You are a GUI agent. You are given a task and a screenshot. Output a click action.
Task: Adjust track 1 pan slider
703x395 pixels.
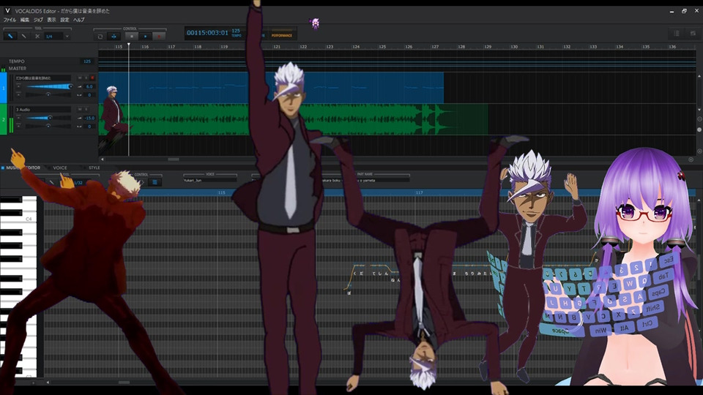pyautogui.click(x=48, y=94)
